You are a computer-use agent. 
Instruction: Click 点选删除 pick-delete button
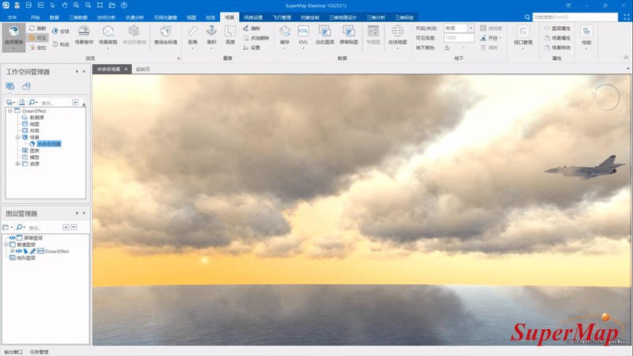(x=256, y=38)
